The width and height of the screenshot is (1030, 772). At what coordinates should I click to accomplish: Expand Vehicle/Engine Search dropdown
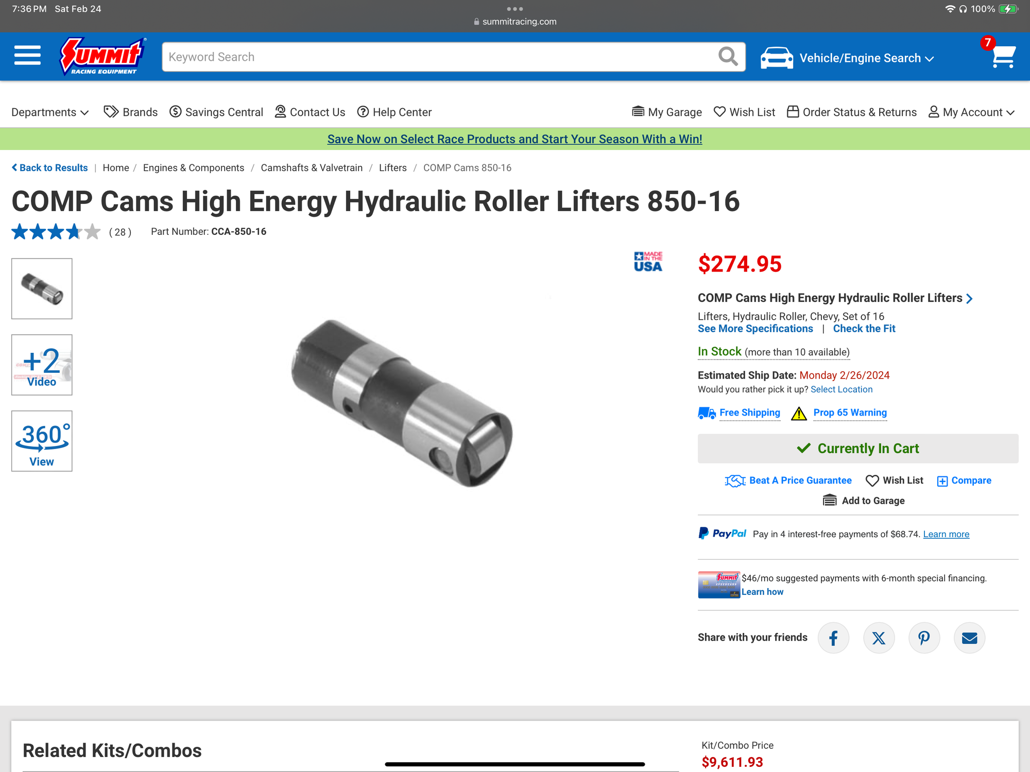click(848, 58)
